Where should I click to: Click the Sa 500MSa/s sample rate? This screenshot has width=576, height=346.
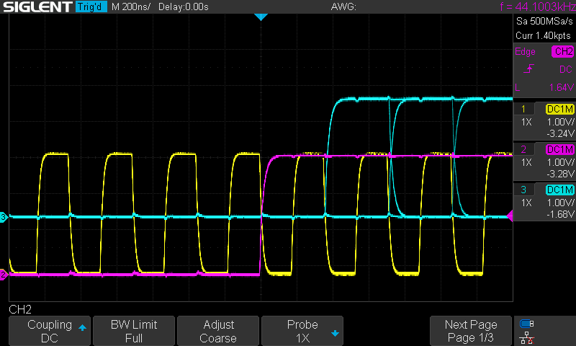tap(544, 22)
